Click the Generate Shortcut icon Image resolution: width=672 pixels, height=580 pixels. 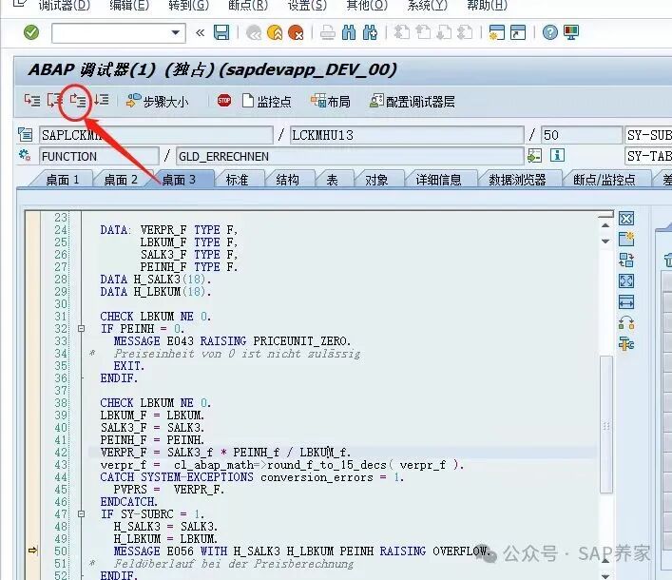(x=518, y=32)
